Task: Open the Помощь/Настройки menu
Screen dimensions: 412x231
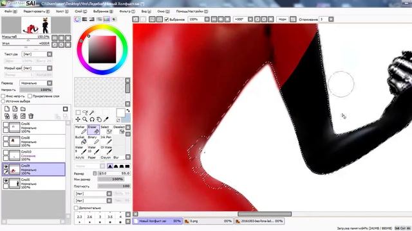Action: point(192,12)
